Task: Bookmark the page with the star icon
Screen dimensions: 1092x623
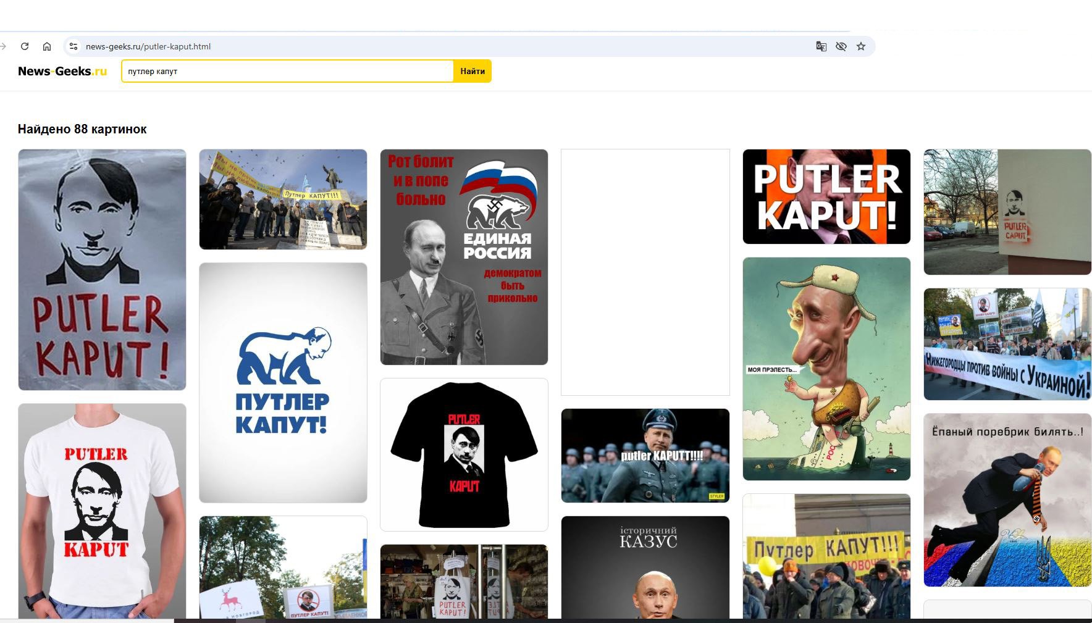Action: pyautogui.click(x=860, y=46)
